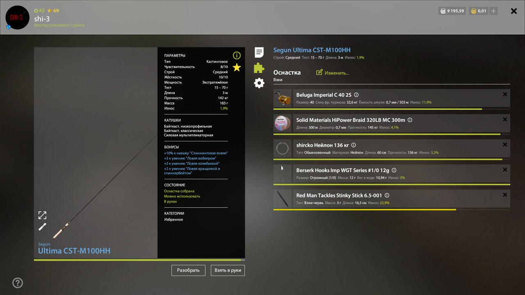This screenshot has width=525, height=295.
Task: Remove Red Man Tackles Stinky Stick
Action: pos(505,195)
